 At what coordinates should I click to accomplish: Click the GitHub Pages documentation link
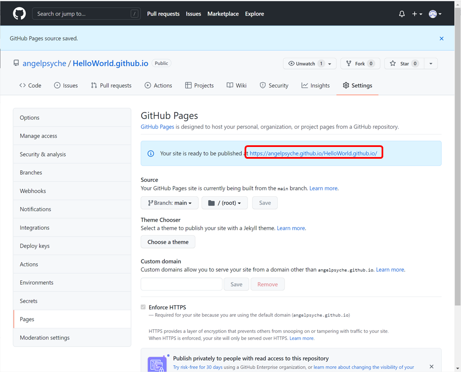(x=157, y=127)
